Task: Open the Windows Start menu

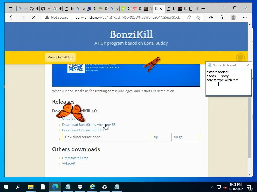Action: pyautogui.click(x=6, y=187)
